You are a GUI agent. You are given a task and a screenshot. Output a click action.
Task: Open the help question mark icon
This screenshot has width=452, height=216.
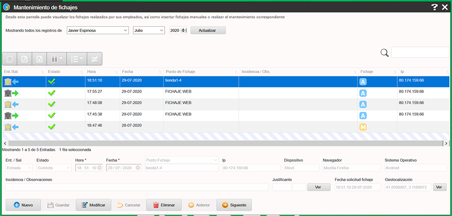coord(434,7)
